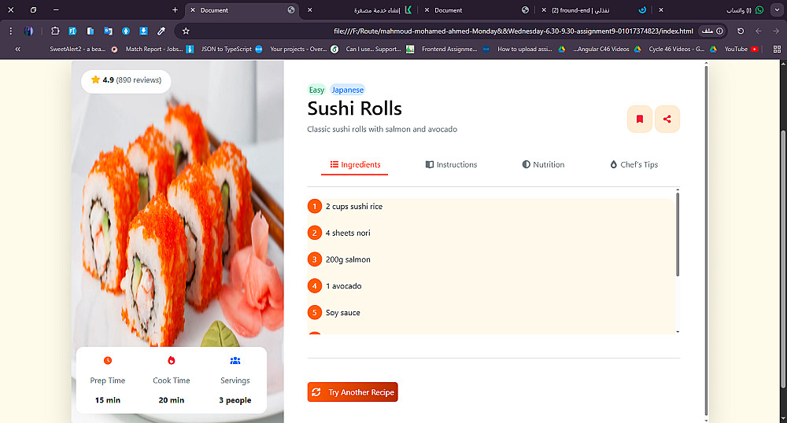Switch to the fround-end tab
This screenshot has width=787, height=423.
pyautogui.click(x=597, y=10)
